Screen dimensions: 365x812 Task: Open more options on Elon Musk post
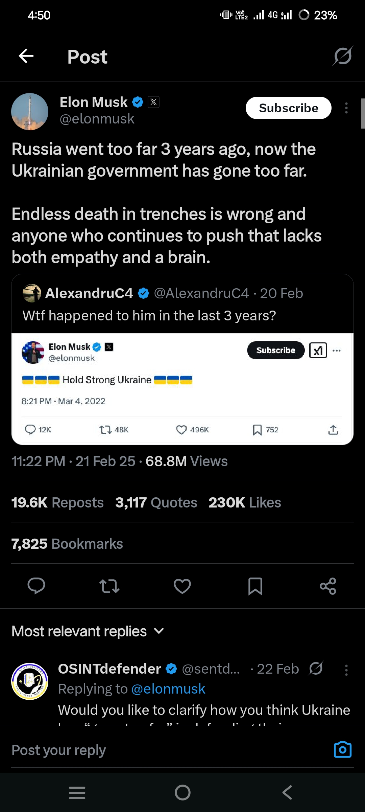tap(346, 108)
